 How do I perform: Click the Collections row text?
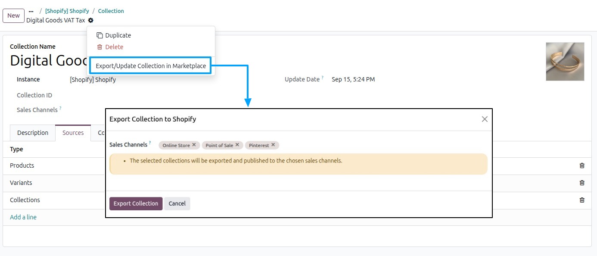point(25,200)
